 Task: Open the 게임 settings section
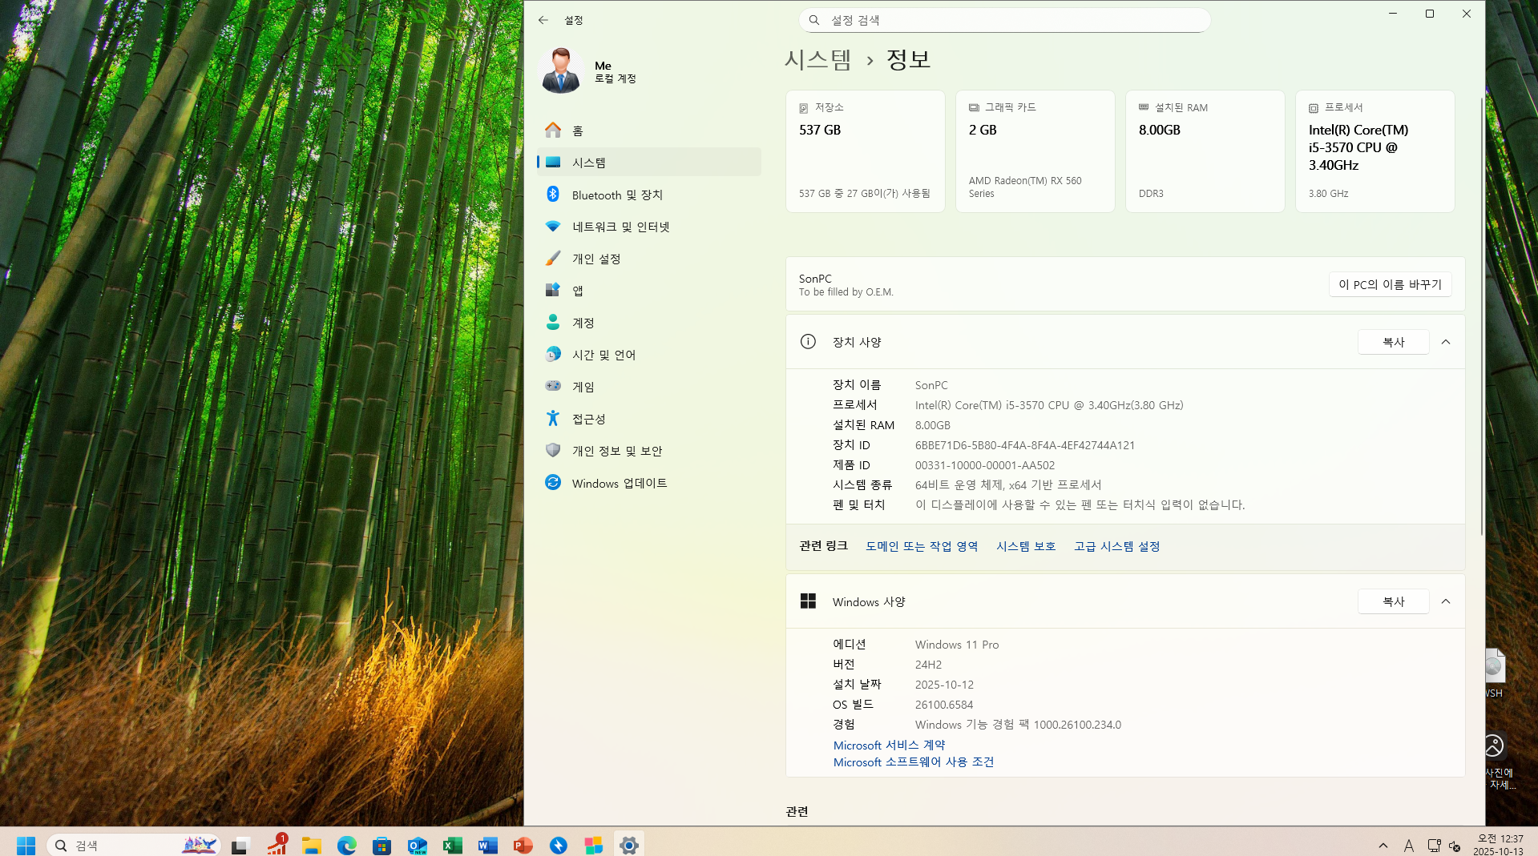583,387
